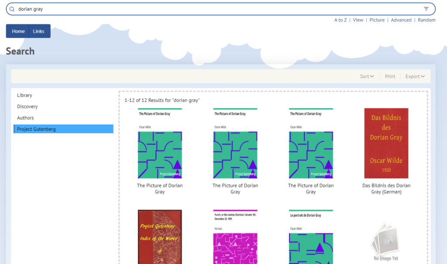The height and width of the screenshot is (264, 447).
Task: Click the Home button
Action: [18, 31]
